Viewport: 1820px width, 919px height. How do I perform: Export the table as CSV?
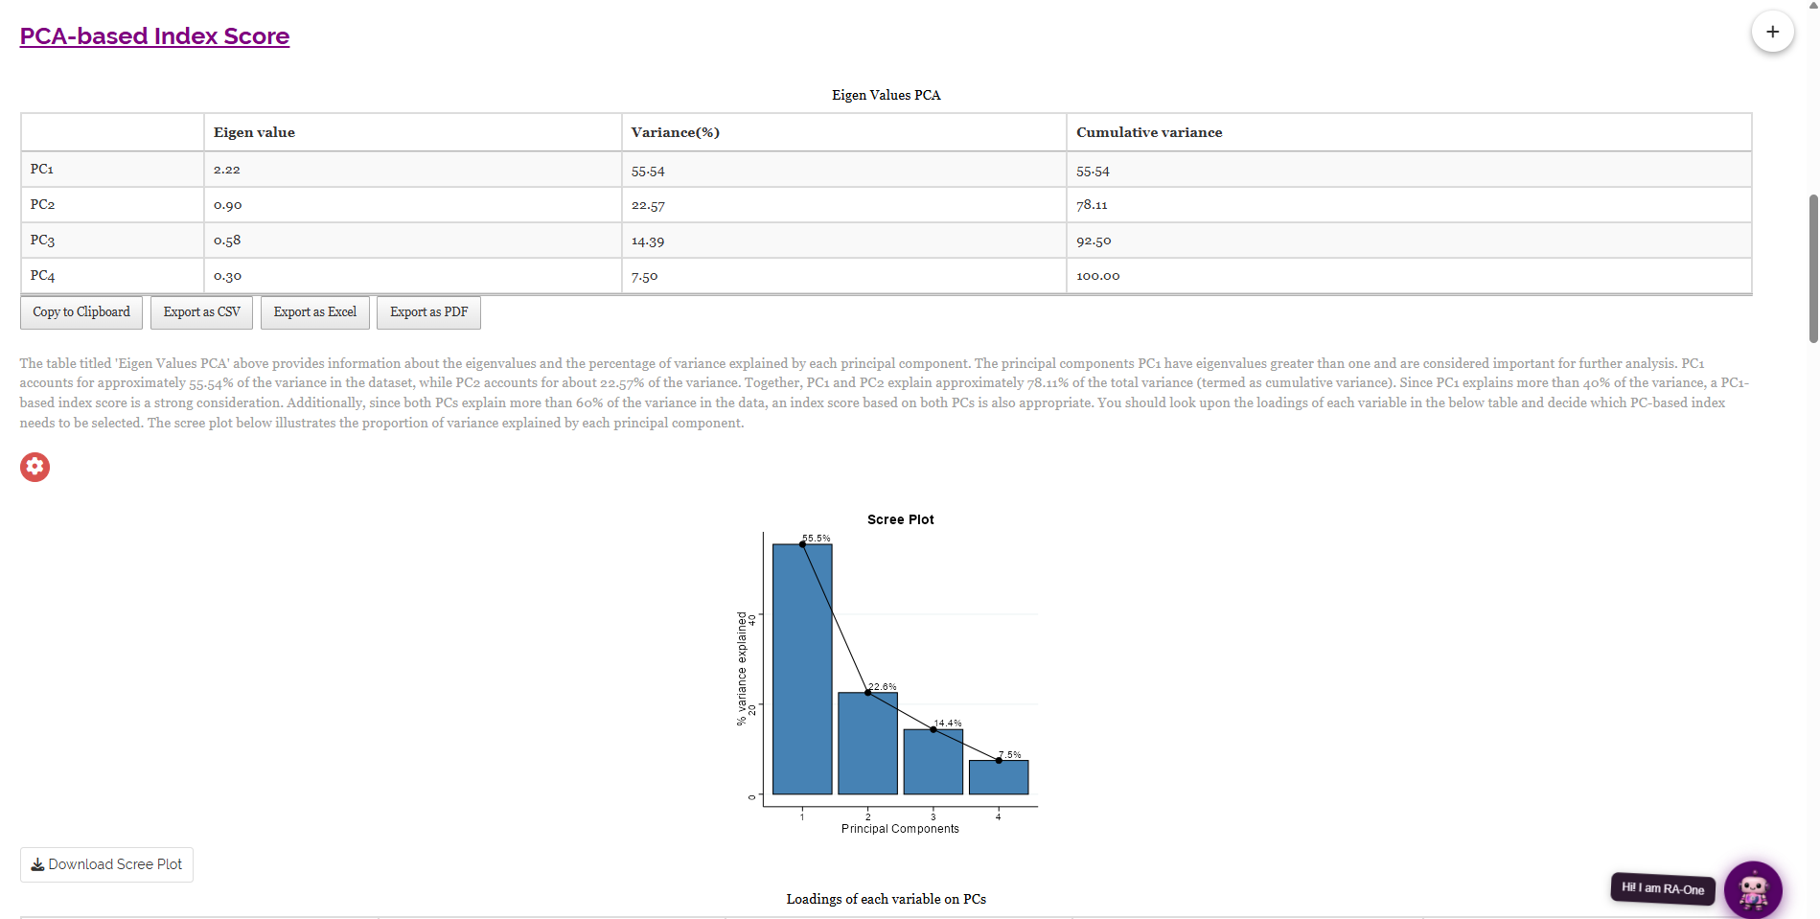[201, 312]
